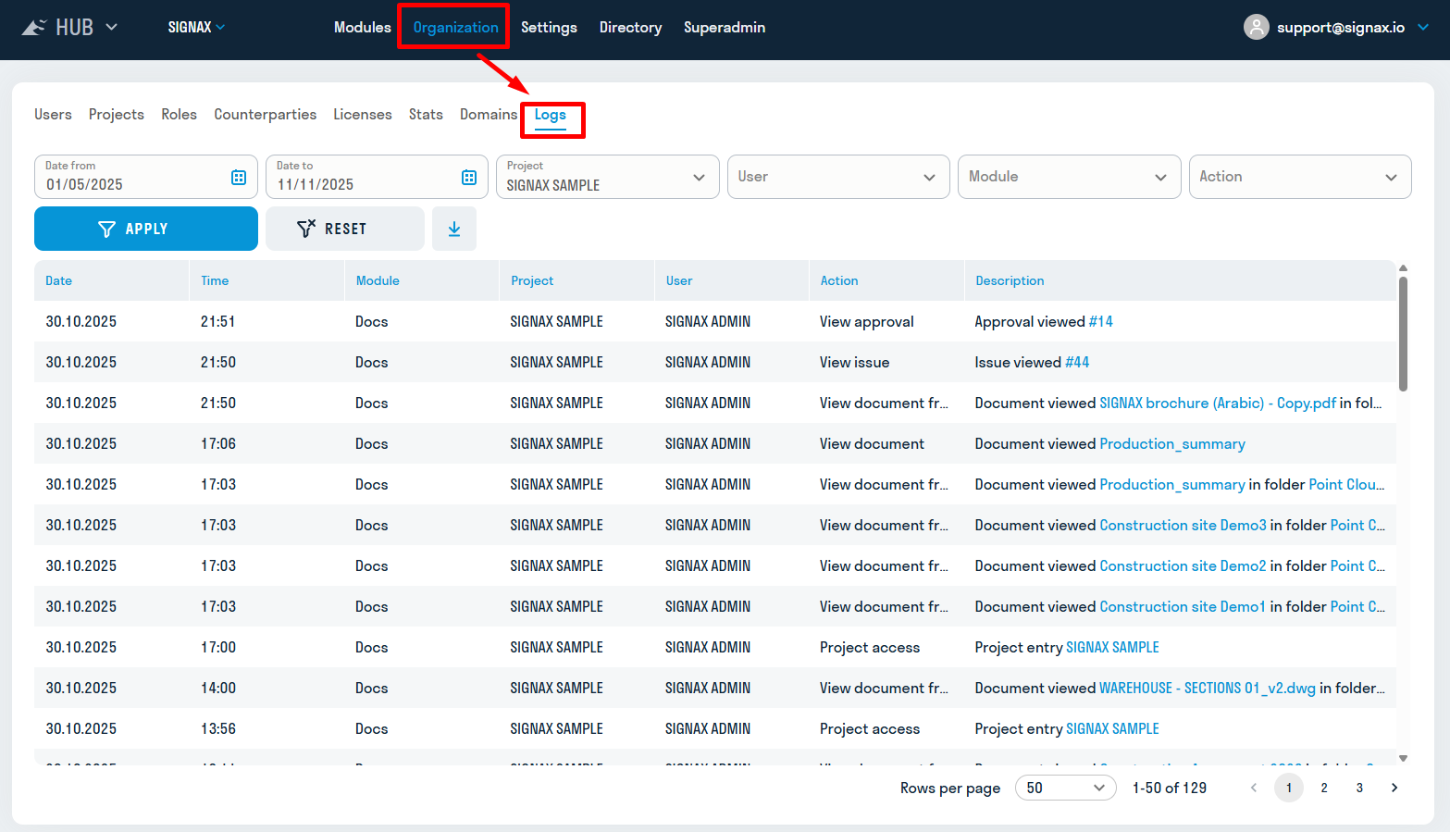Open the Modules menu
The image size is (1450, 832).
point(363,28)
